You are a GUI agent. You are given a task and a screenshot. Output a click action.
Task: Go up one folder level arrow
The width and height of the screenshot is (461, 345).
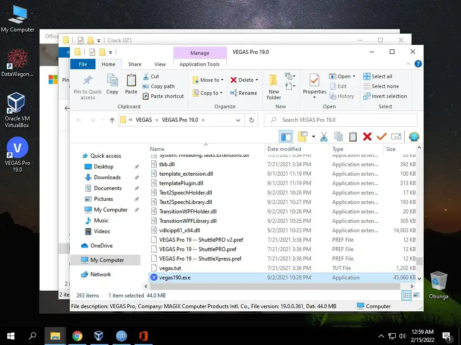[112, 120]
